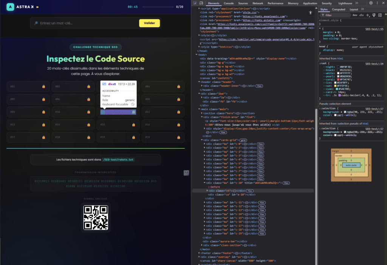Click the accessibility person icon in the DOM
The image size is (387, 265).
pyautogui.click(x=310, y=13)
